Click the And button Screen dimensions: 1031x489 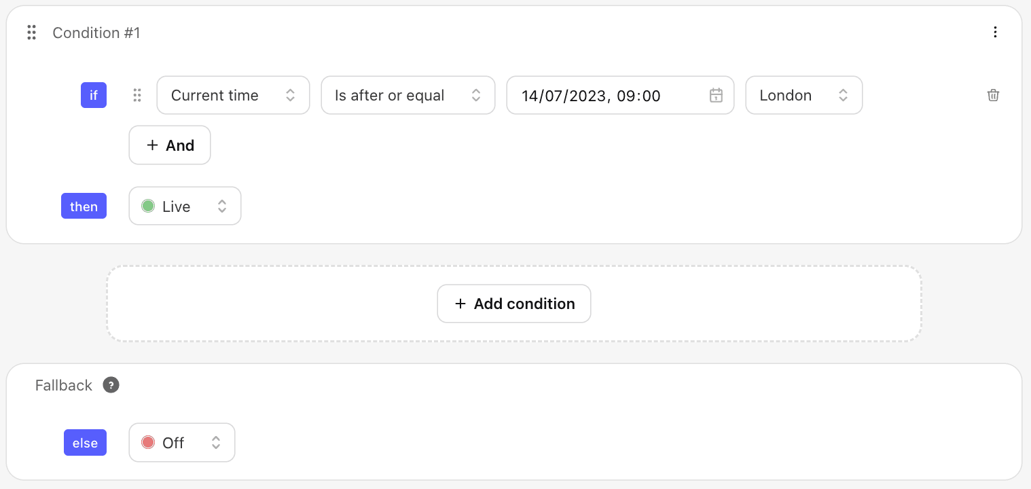coord(170,145)
